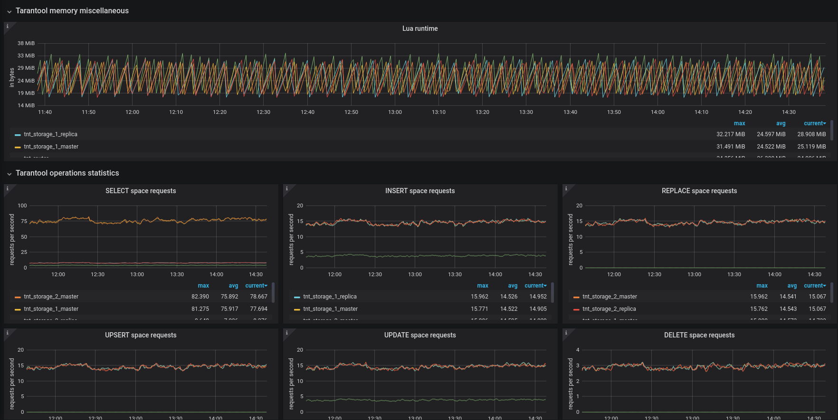The image size is (838, 420).
Task: Select avg value 14.526 in INSERT legend
Action: pyautogui.click(x=509, y=297)
